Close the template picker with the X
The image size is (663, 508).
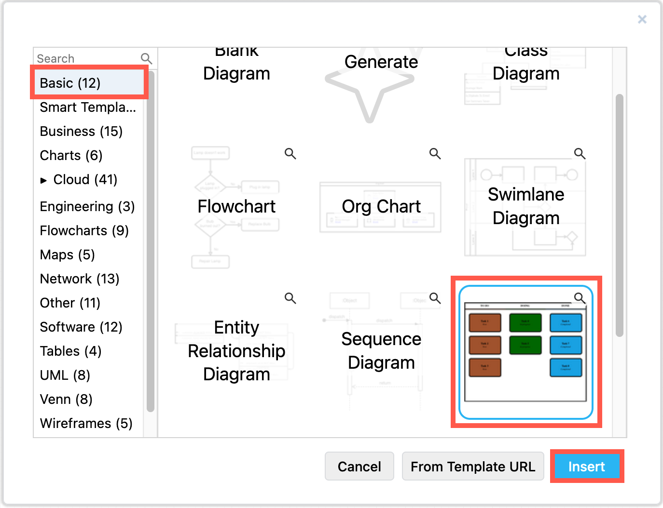[x=642, y=19]
